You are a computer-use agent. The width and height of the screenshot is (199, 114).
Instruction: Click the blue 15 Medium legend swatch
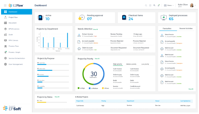(90, 88)
